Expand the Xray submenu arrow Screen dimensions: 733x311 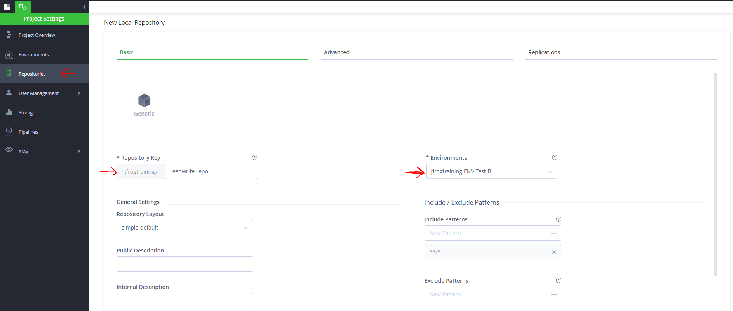click(x=79, y=151)
